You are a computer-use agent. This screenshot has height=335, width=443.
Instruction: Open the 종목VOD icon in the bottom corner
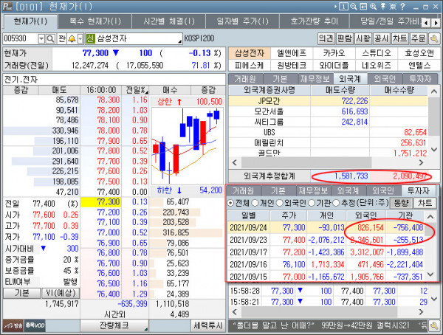35,325
